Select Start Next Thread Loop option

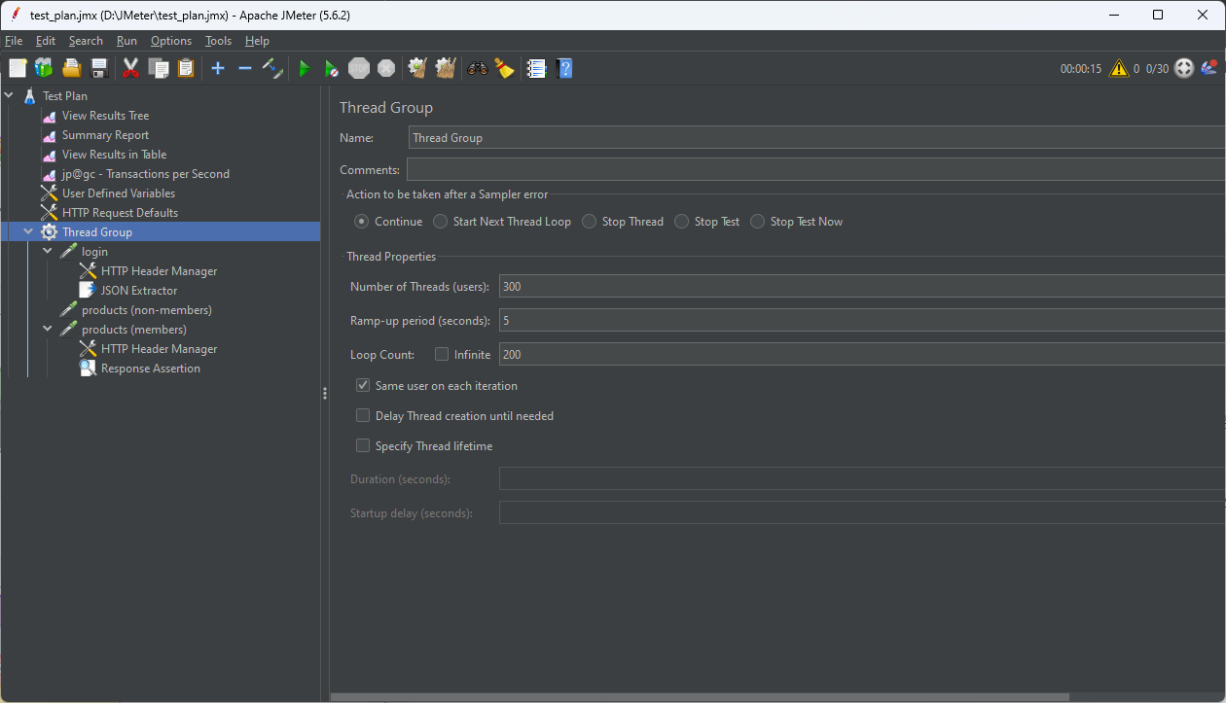coord(441,222)
